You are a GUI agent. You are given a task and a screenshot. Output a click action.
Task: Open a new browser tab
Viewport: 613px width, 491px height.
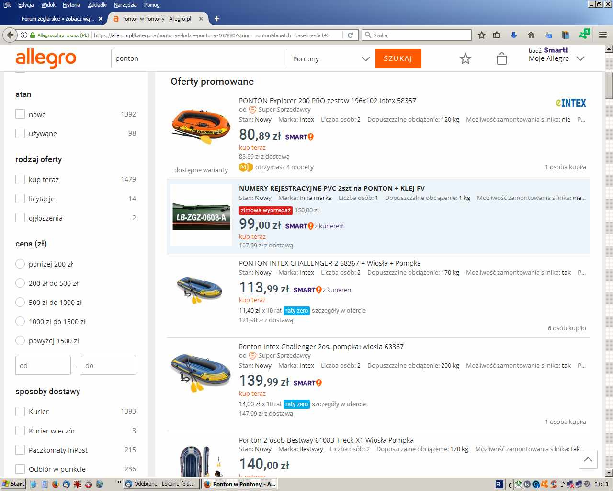[x=217, y=19]
